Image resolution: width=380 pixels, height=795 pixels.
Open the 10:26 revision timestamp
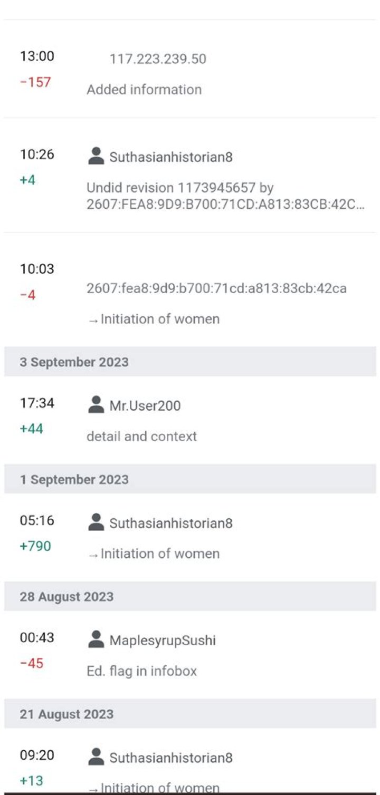click(x=37, y=154)
